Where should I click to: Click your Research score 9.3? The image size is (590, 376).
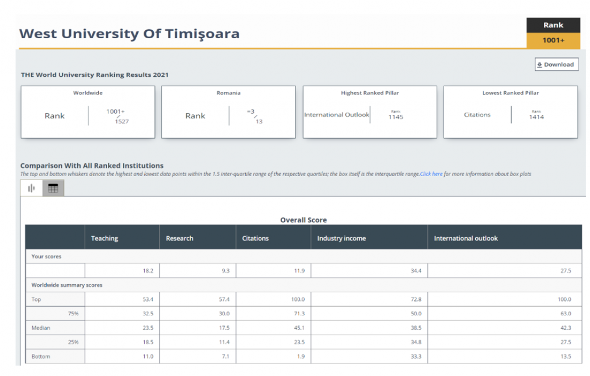pyautogui.click(x=225, y=271)
